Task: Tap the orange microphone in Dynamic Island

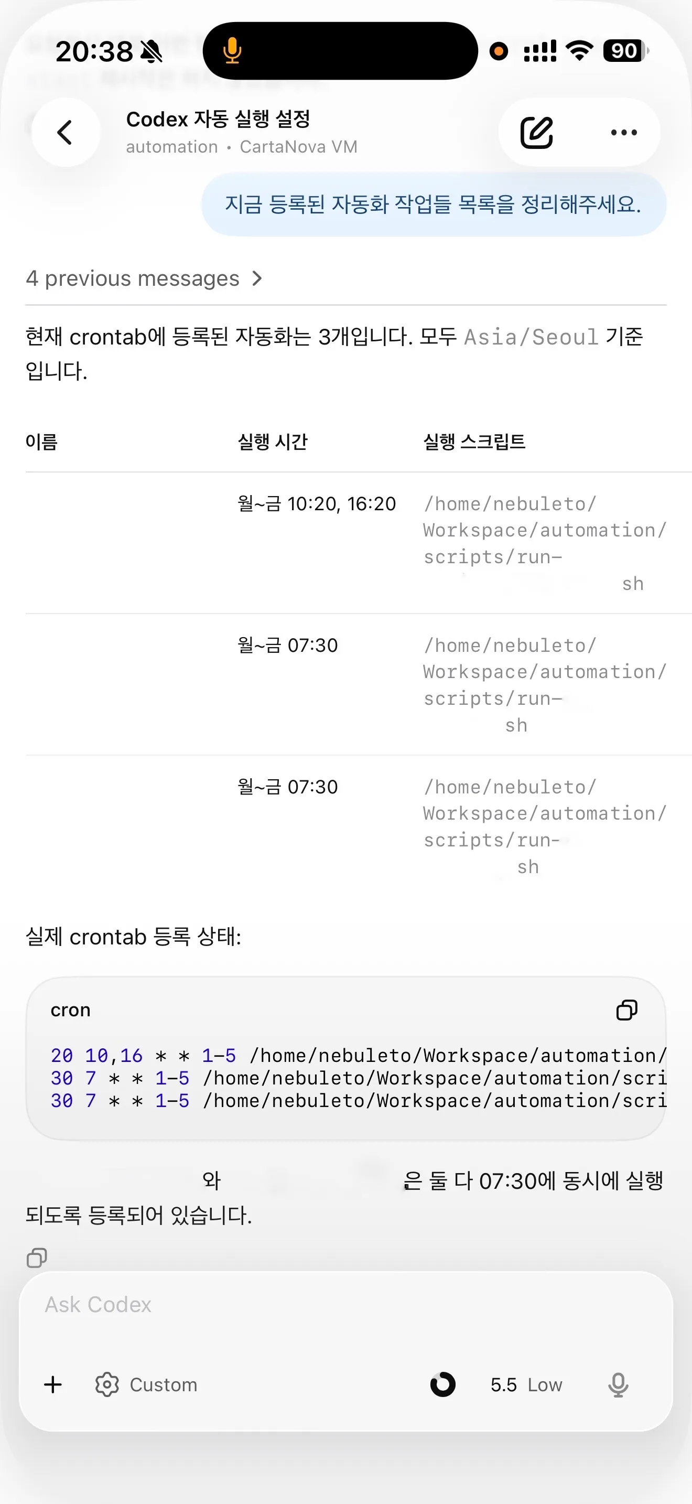Action: (x=232, y=51)
